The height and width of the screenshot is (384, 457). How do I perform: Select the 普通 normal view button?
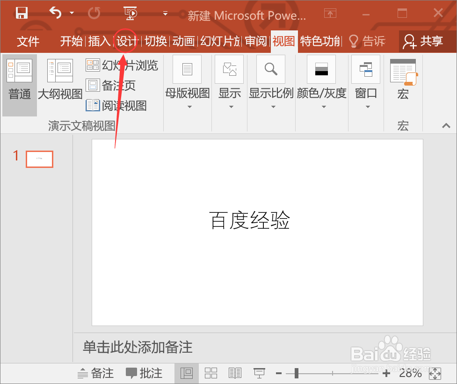pos(20,85)
